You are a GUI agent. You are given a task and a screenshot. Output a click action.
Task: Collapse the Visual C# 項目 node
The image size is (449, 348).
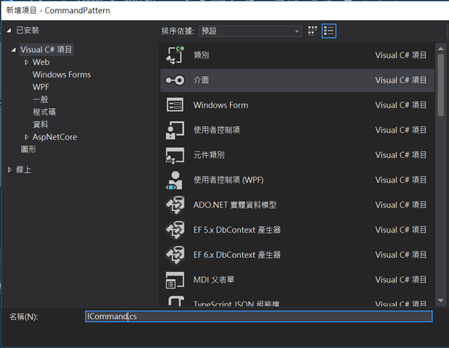click(14, 50)
